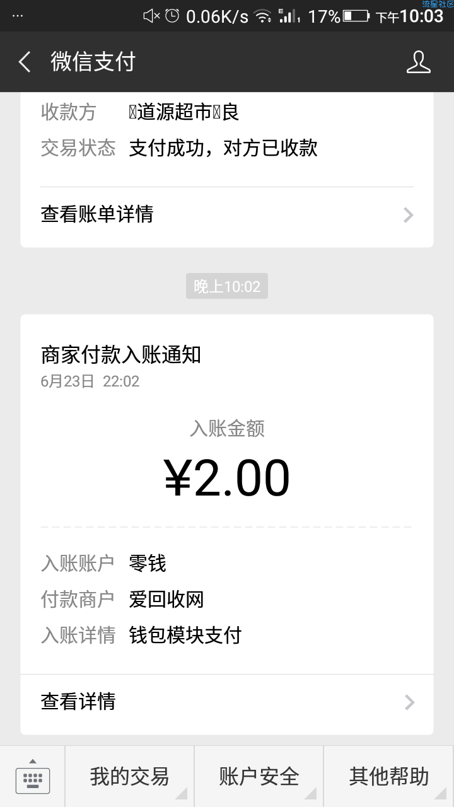The height and width of the screenshot is (807, 454).
Task: Tap chevron beside 查看账单详情
Action: (x=409, y=215)
